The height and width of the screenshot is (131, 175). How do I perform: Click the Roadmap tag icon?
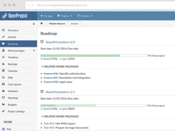click(x=3, y=44)
